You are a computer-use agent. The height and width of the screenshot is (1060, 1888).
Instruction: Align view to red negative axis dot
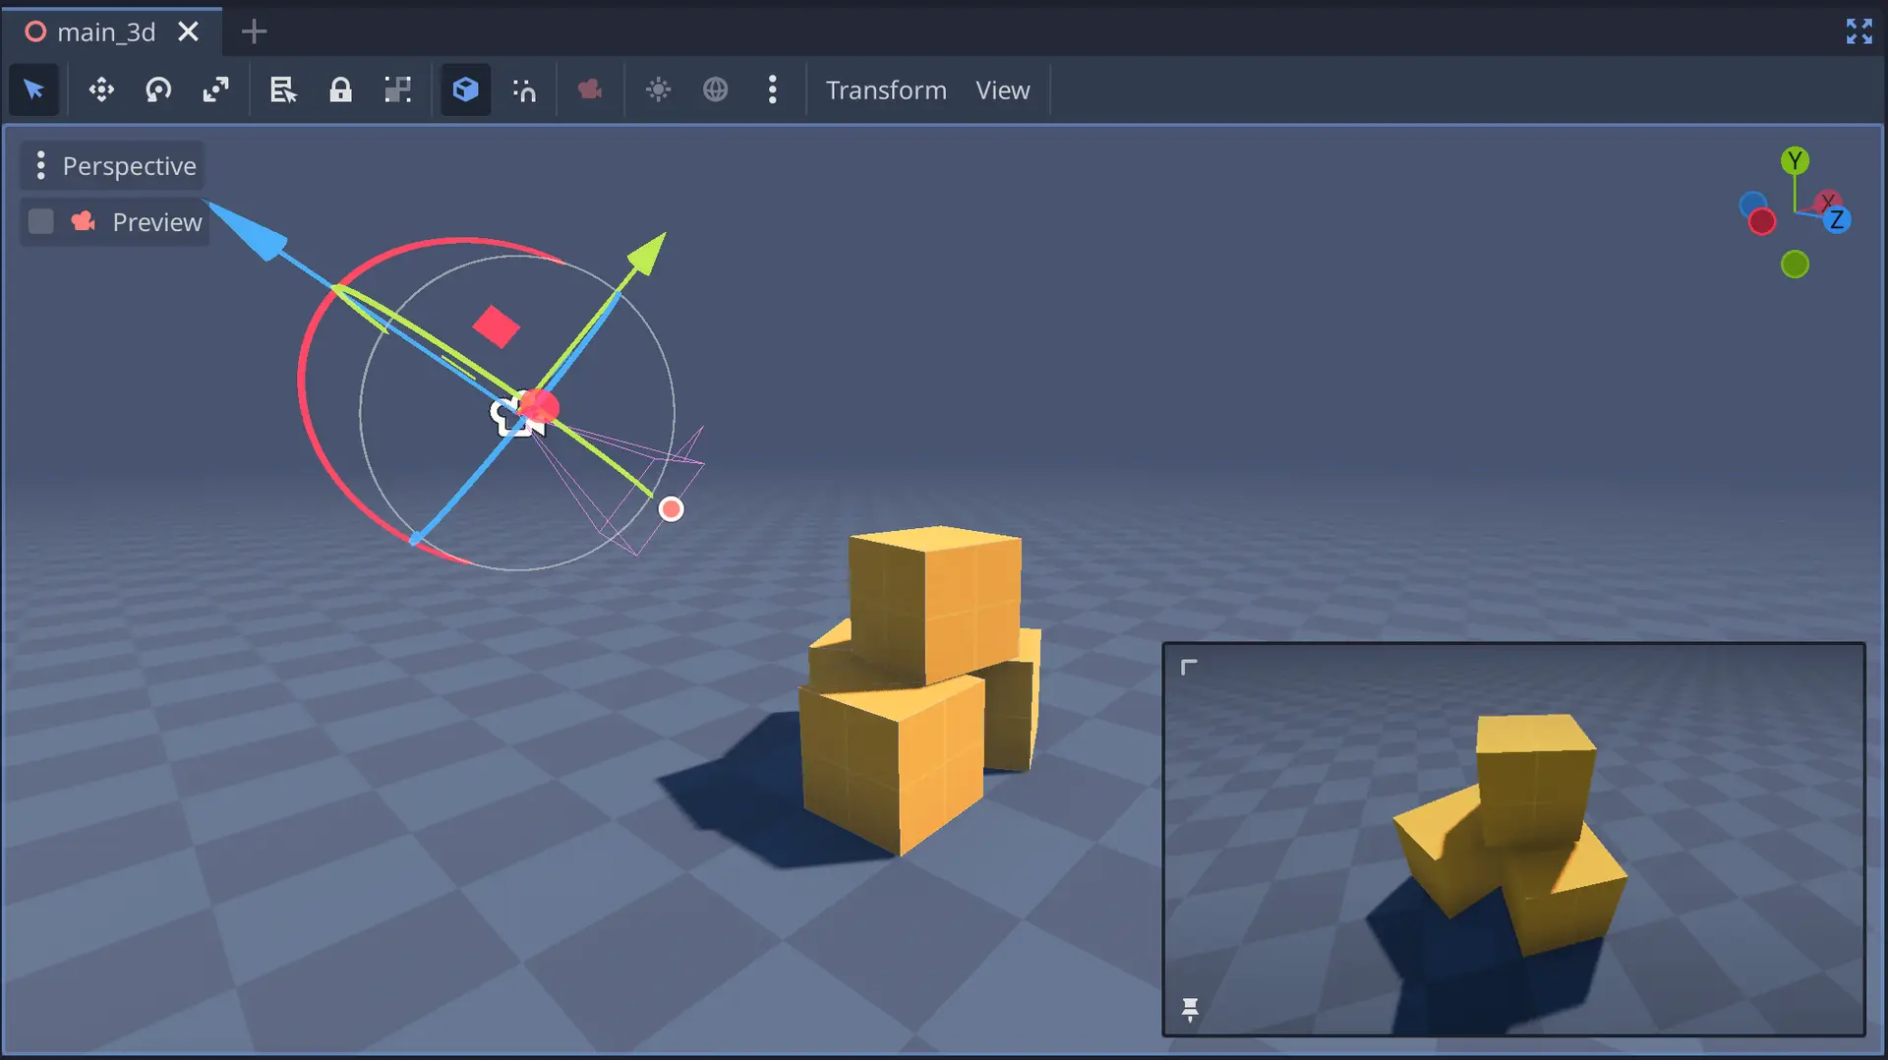tap(1761, 221)
